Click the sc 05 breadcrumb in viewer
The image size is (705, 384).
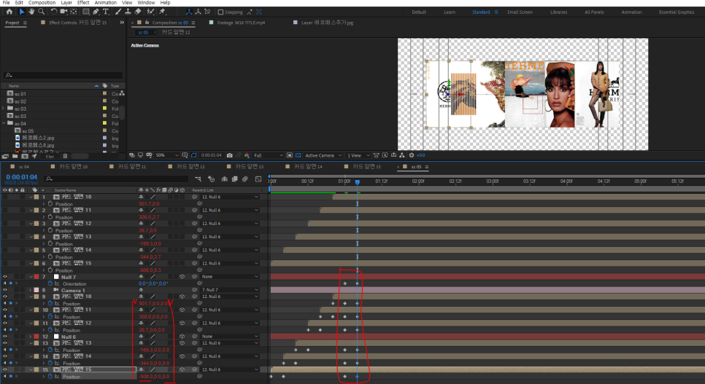click(143, 32)
